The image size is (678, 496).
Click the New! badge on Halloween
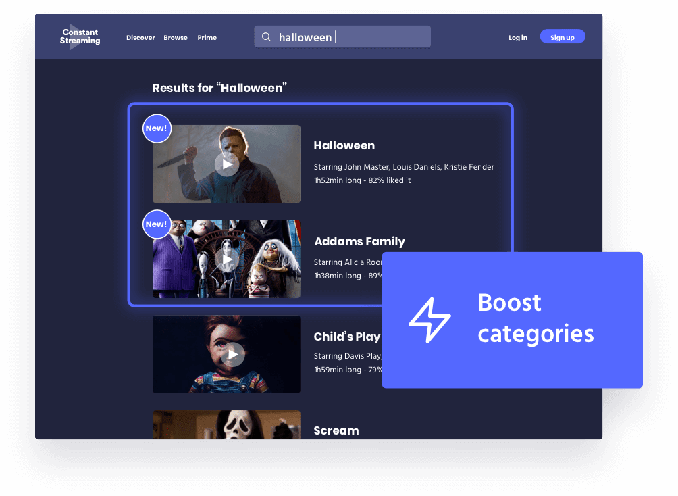coord(157,128)
